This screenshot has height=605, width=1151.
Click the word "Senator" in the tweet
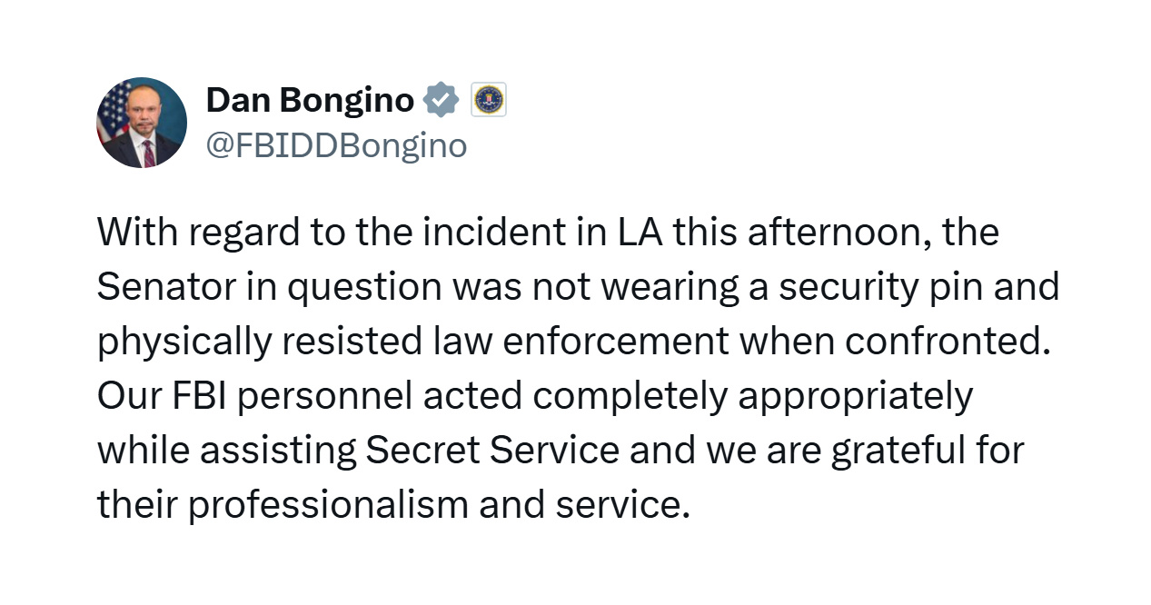coord(166,287)
